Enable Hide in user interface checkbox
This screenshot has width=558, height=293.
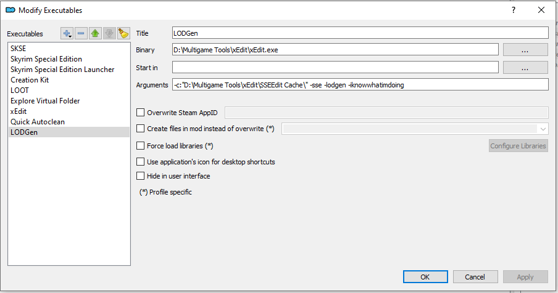141,176
